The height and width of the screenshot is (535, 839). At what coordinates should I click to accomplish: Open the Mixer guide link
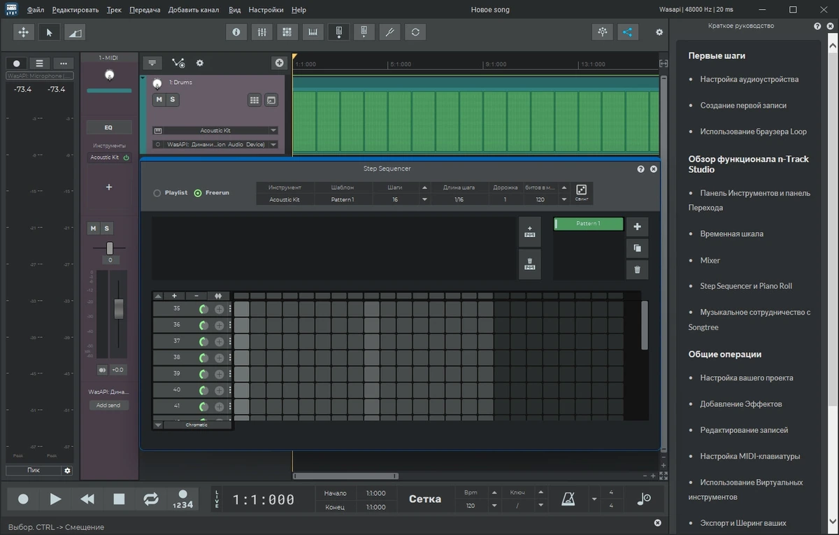click(710, 260)
